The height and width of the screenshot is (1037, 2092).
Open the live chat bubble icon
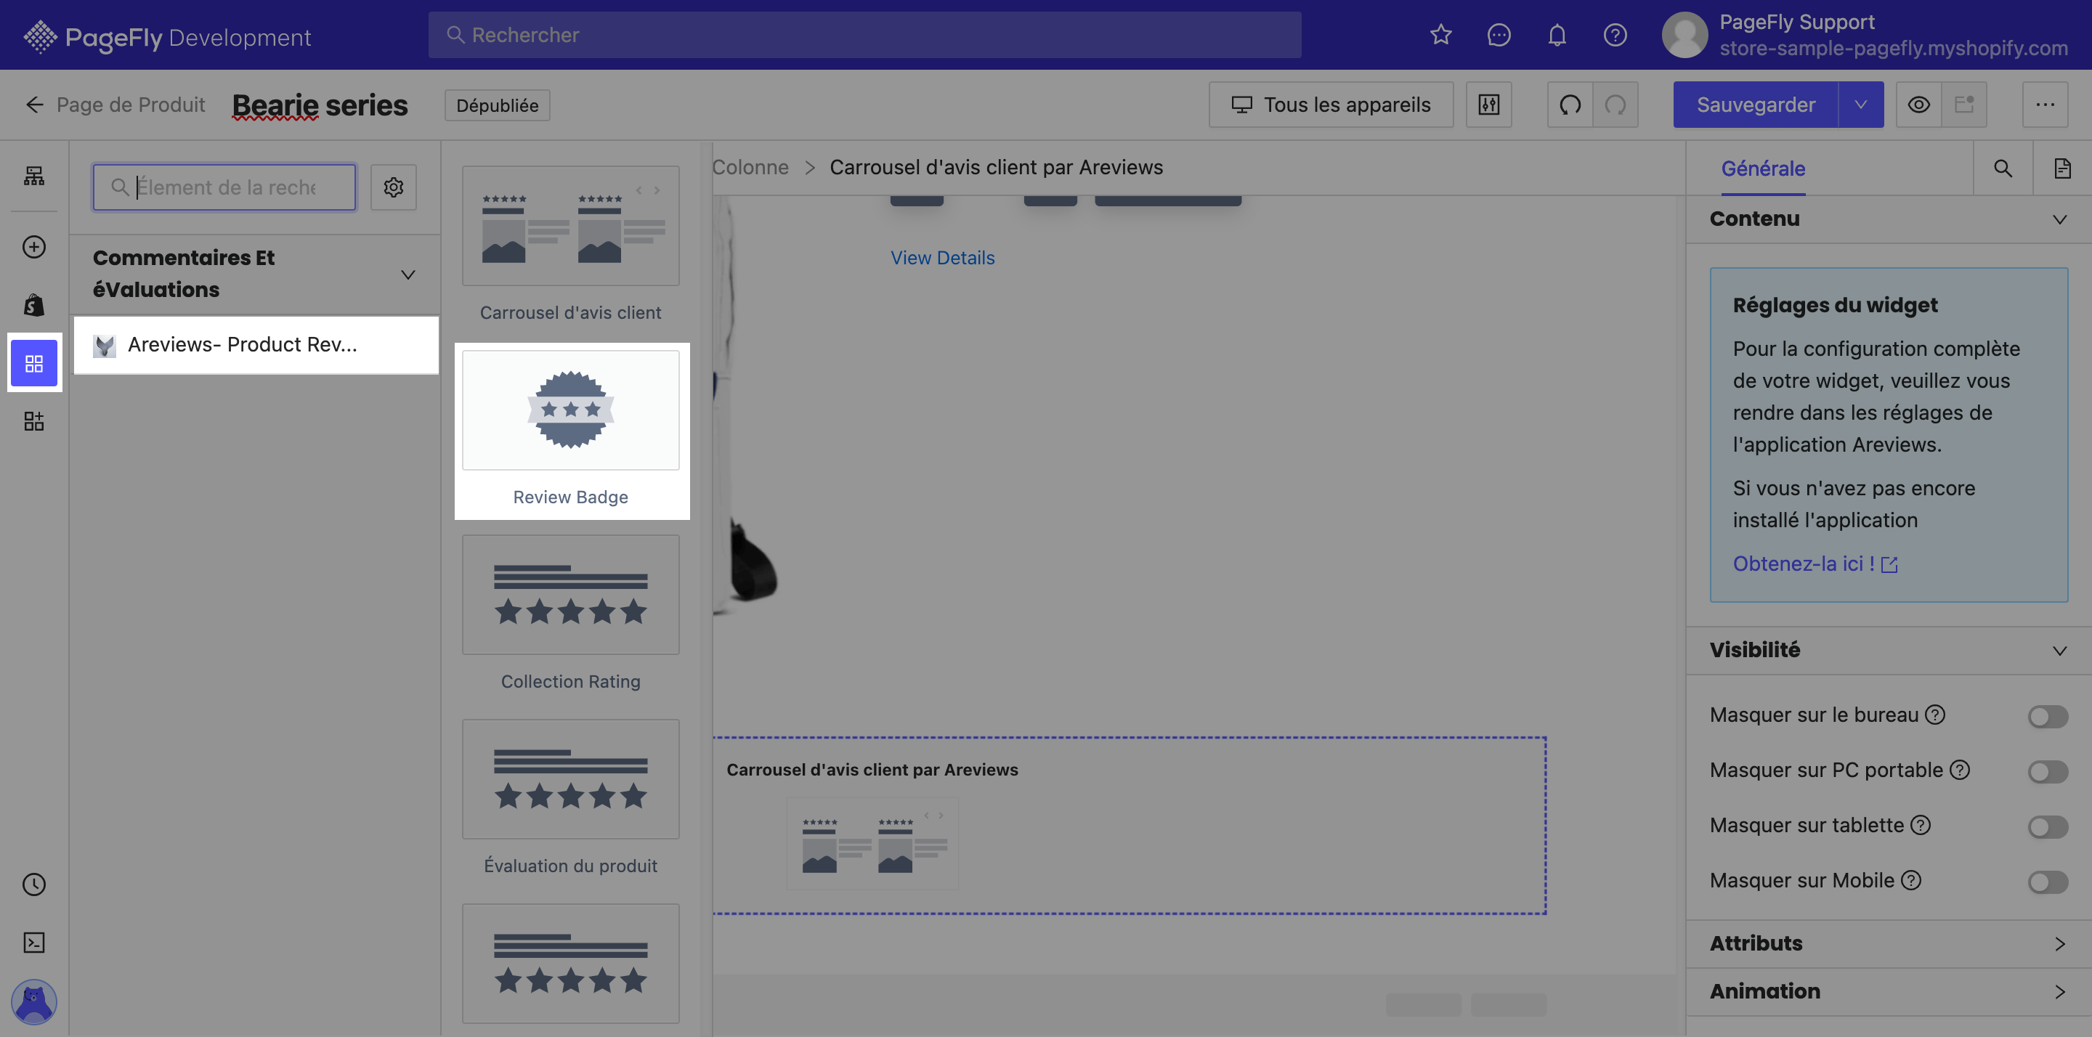(1499, 35)
